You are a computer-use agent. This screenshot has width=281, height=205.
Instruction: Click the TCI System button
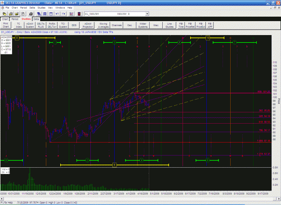pyautogui.click(x=63, y=25)
